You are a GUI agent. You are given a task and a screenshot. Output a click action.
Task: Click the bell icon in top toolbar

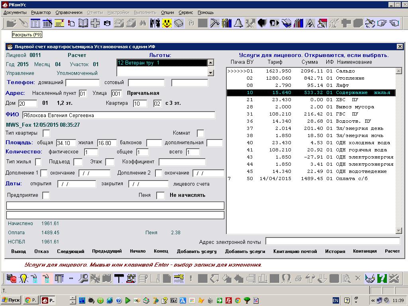[x=238, y=23]
